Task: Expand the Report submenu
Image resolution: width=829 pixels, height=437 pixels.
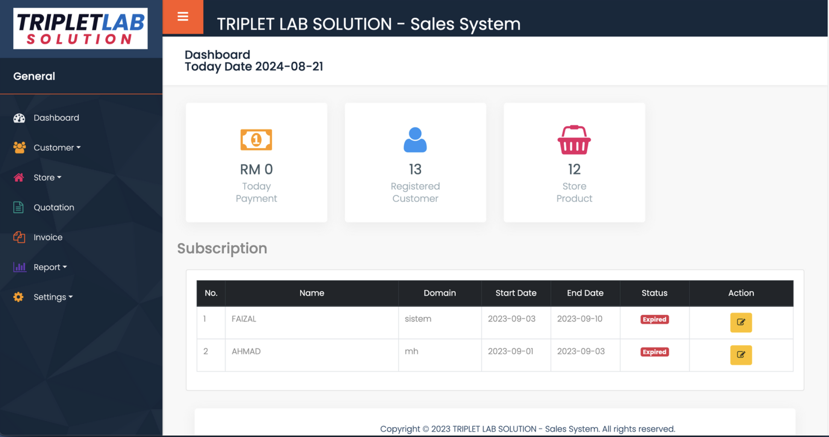Action: (50, 267)
